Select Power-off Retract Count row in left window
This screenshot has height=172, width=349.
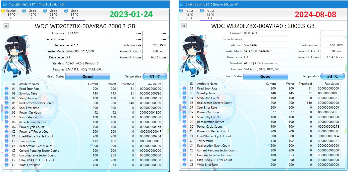point(83,132)
